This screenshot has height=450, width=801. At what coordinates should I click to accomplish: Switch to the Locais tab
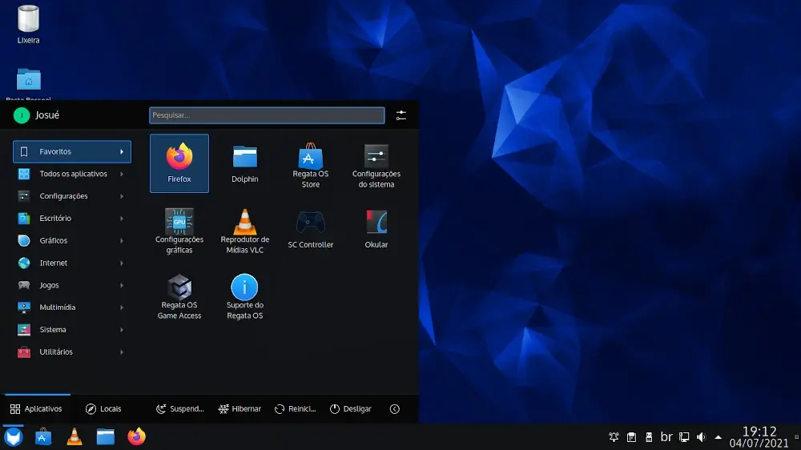point(103,409)
